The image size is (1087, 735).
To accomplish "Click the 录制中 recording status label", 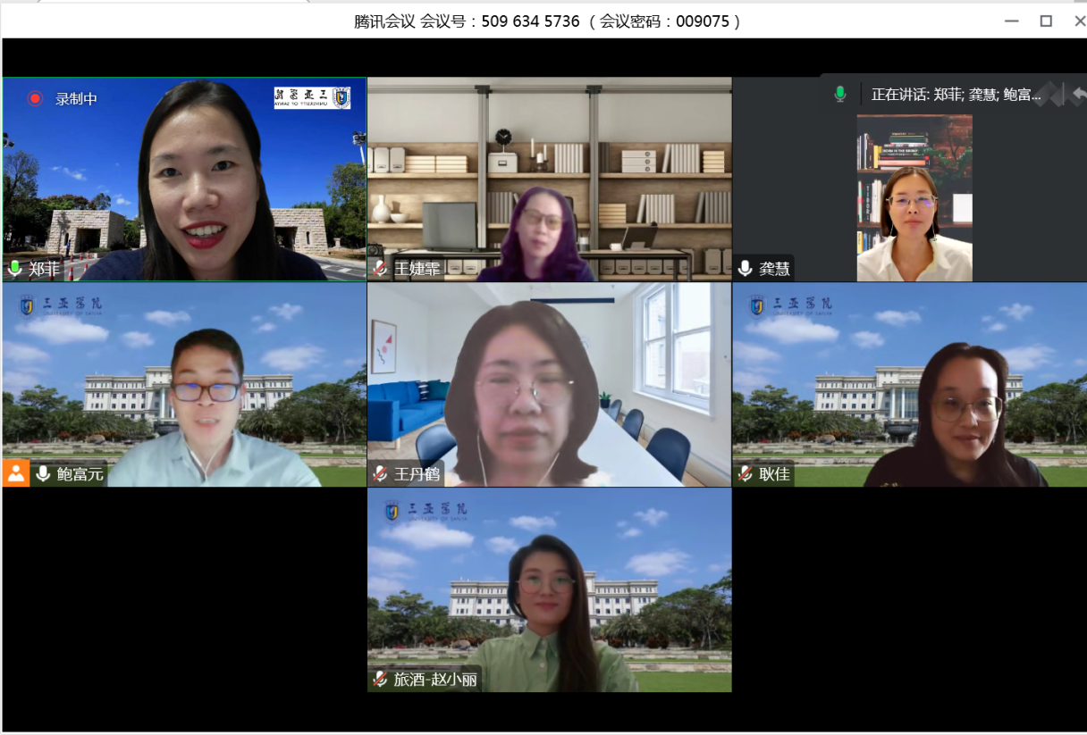I will tap(76, 99).
